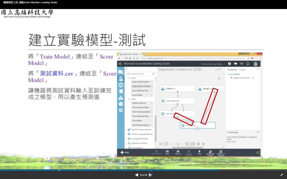Open the Notebooks icon in sidebar
Image resolution: width=287 pixels, height=179 pixels.
pyautogui.click(x=121, y=91)
